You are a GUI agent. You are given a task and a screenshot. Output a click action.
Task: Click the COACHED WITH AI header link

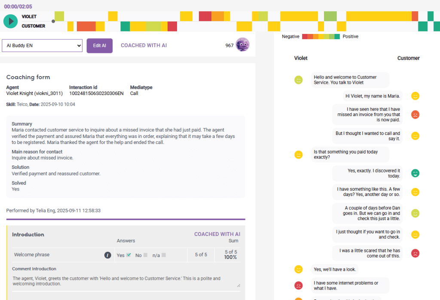[x=144, y=45]
